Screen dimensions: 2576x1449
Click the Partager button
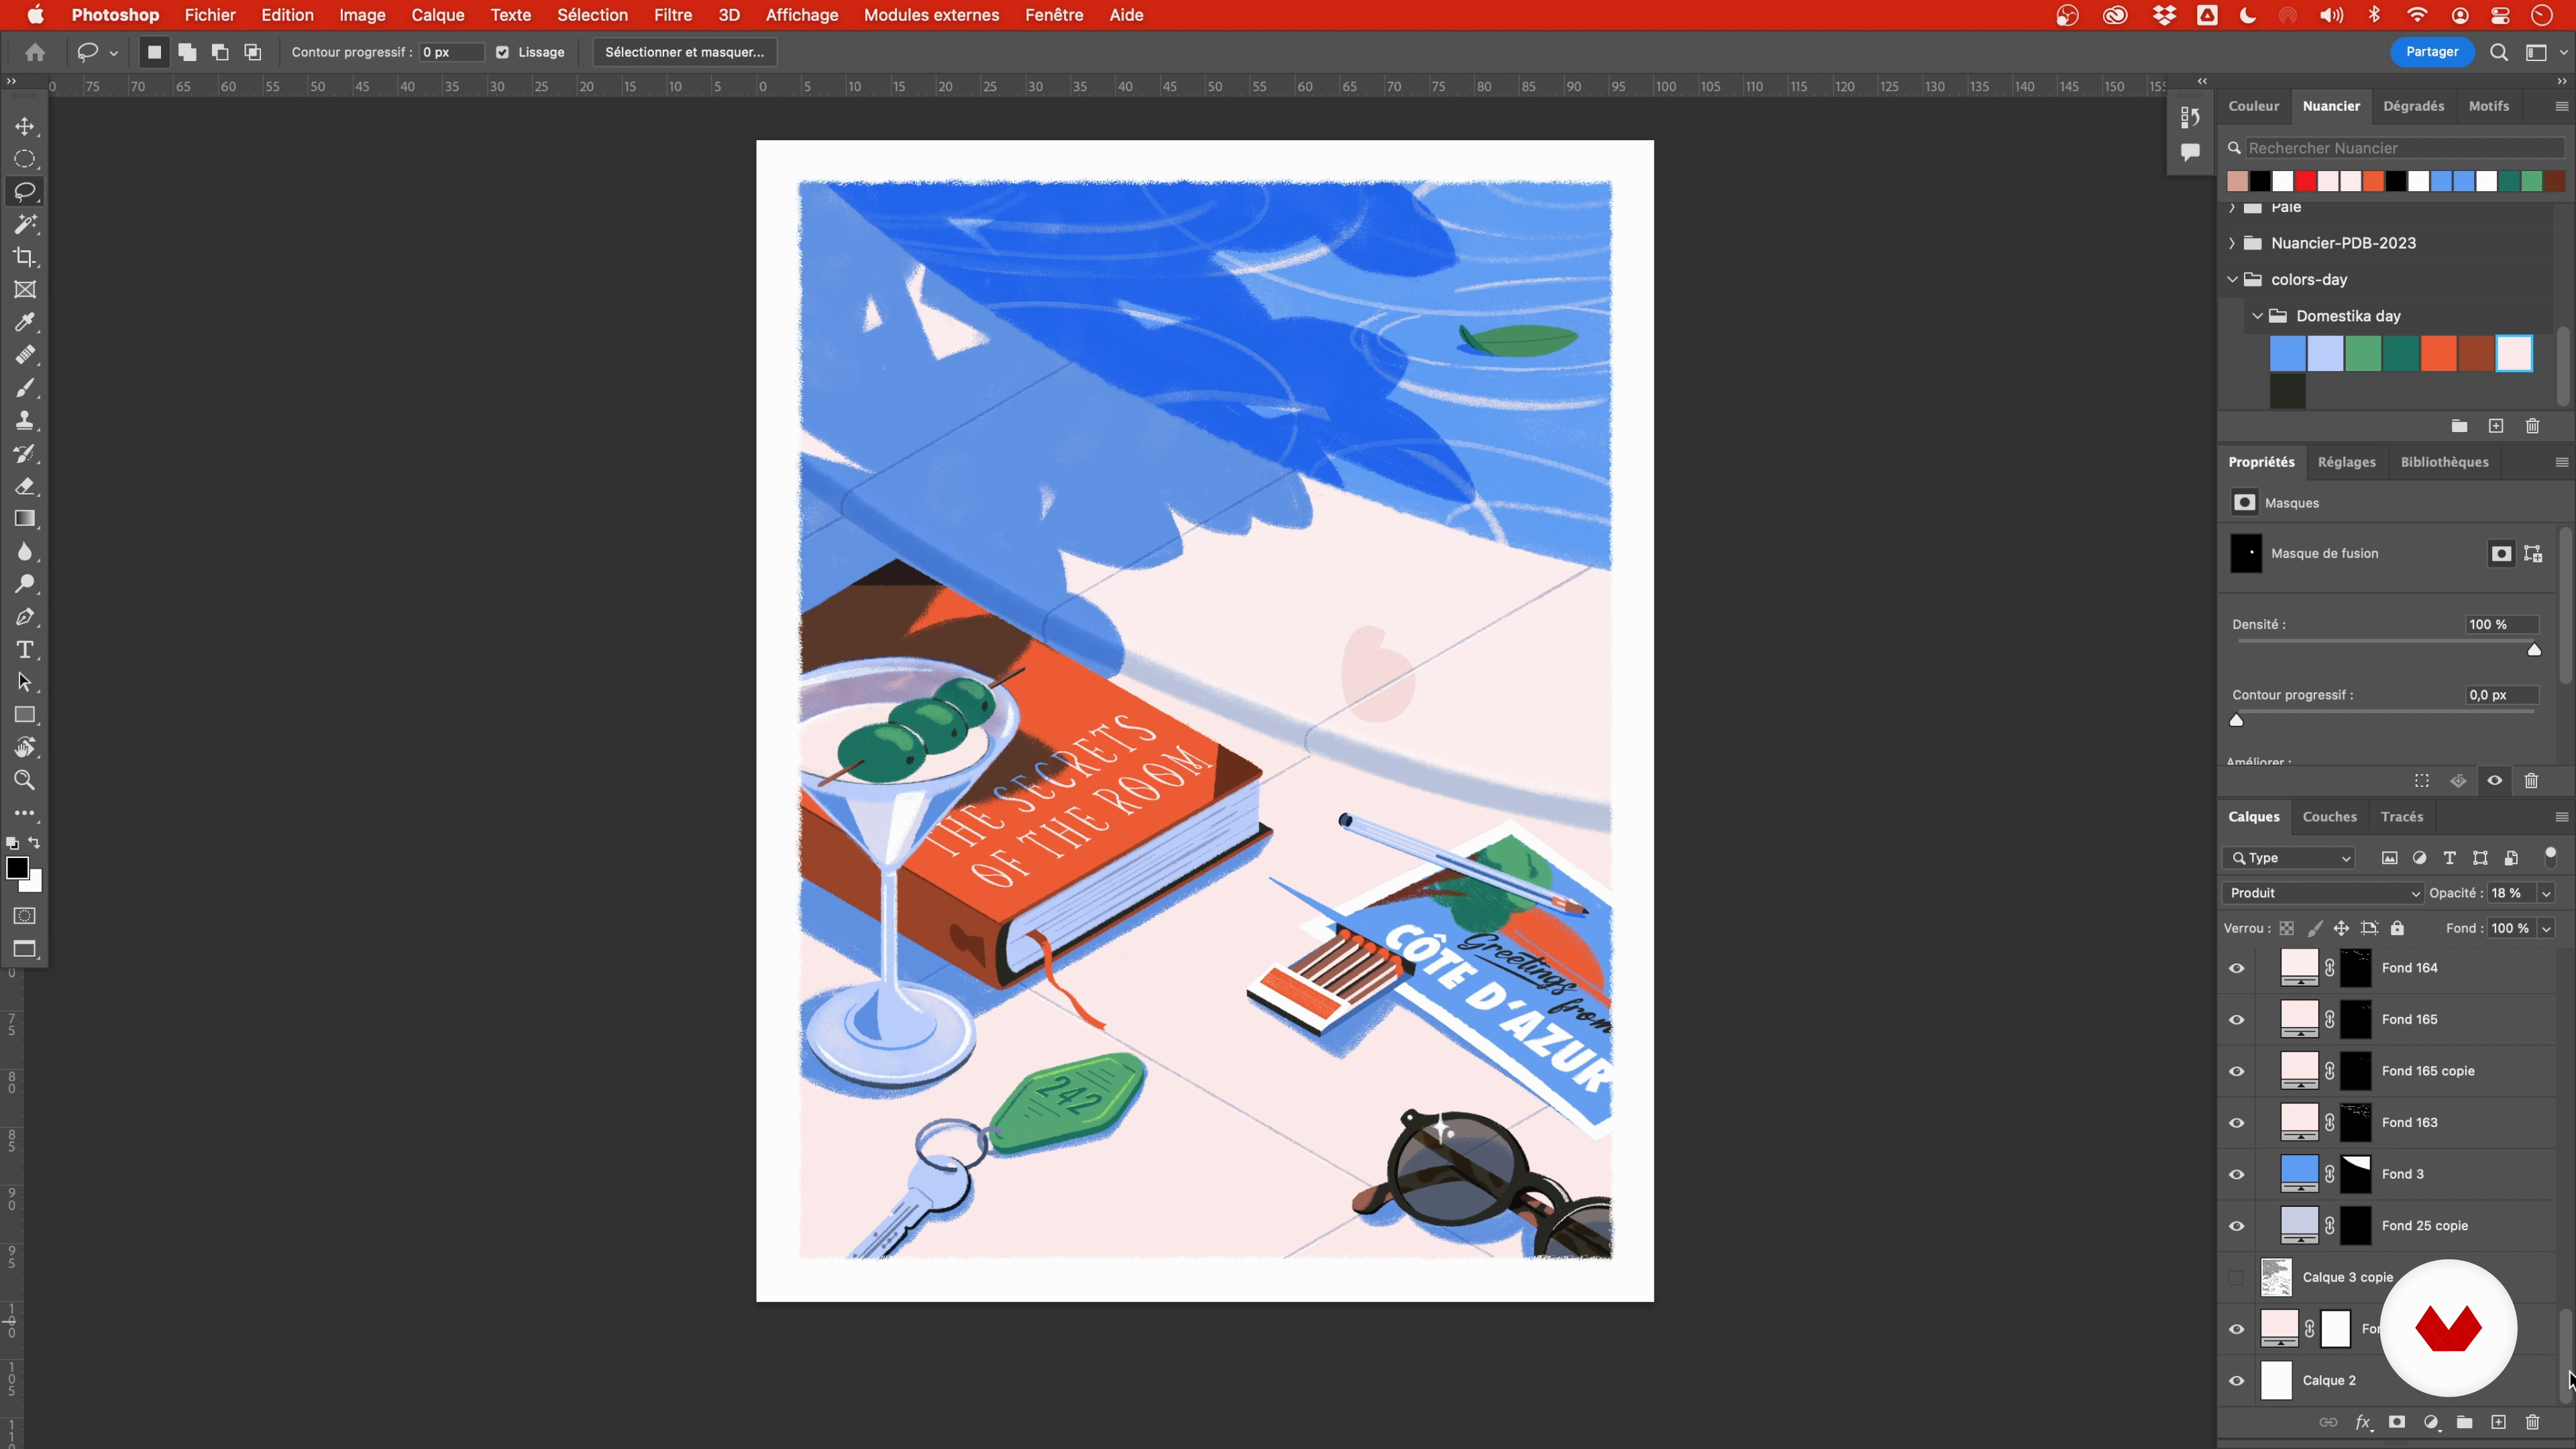tap(2432, 52)
